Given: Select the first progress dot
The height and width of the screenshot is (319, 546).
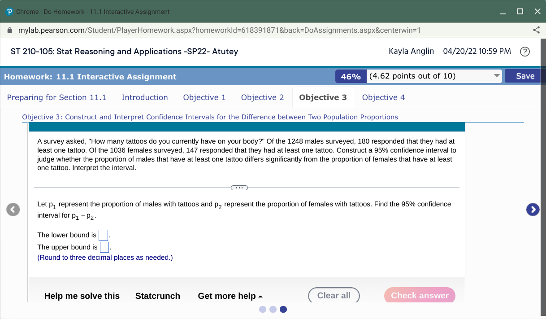Looking at the screenshot, I should tap(263, 309).
